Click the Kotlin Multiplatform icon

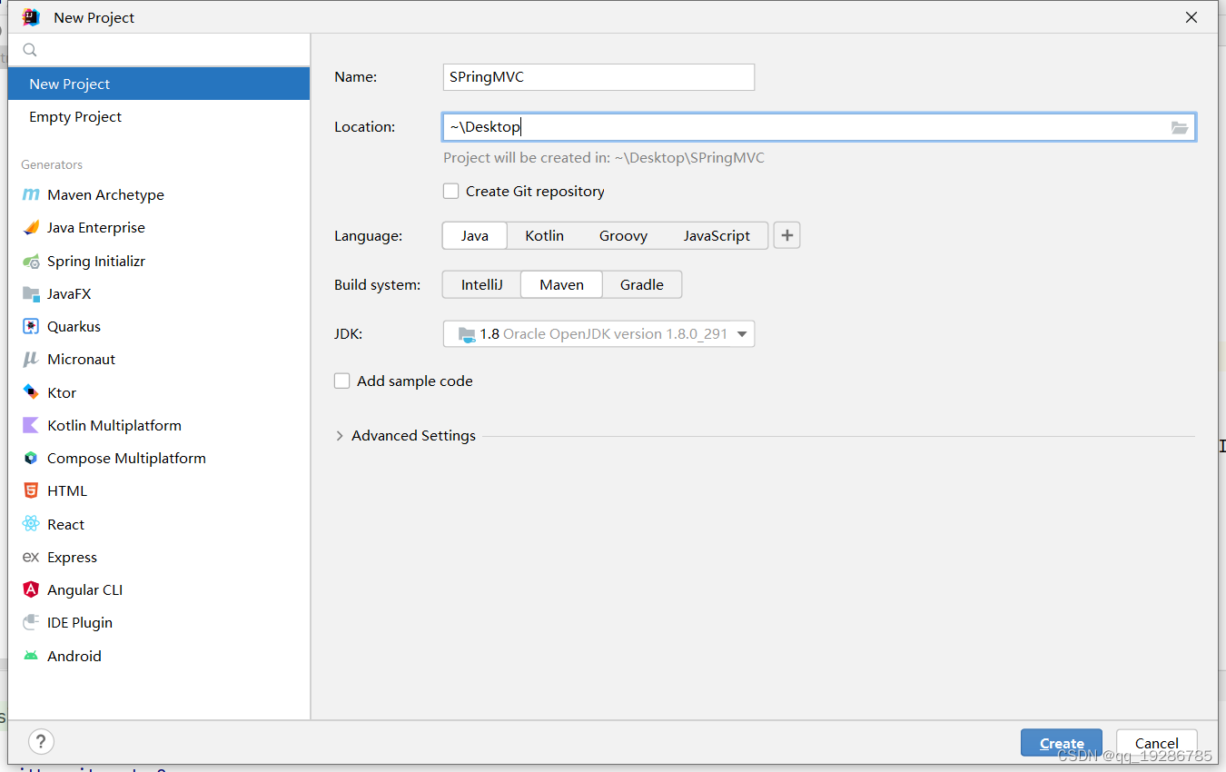pyautogui.click(x=31, y=425)
